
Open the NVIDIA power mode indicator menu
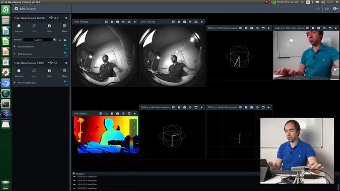285,2
